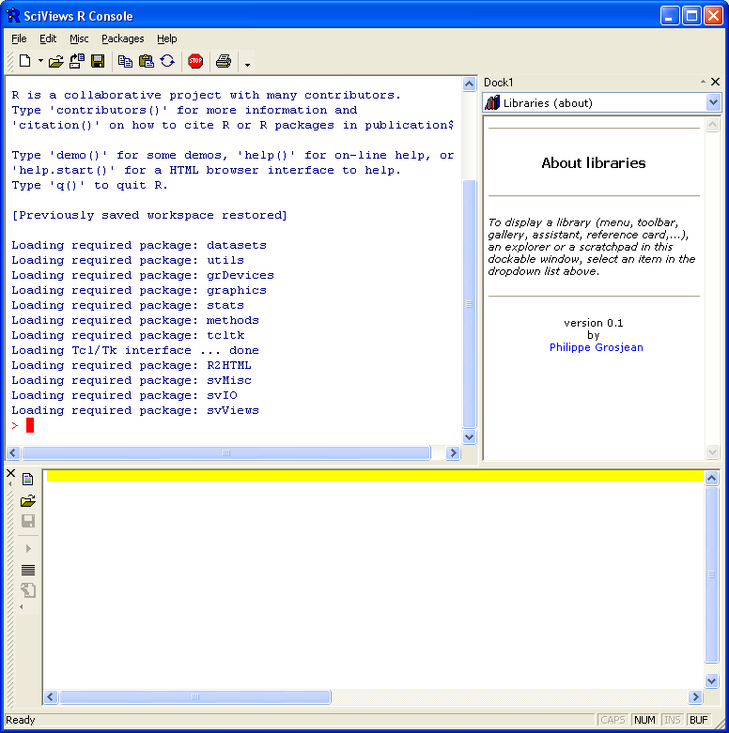Screen dimensions: 729x733
Task: Click the script pane Save disk icon
Action: point(28,521)
